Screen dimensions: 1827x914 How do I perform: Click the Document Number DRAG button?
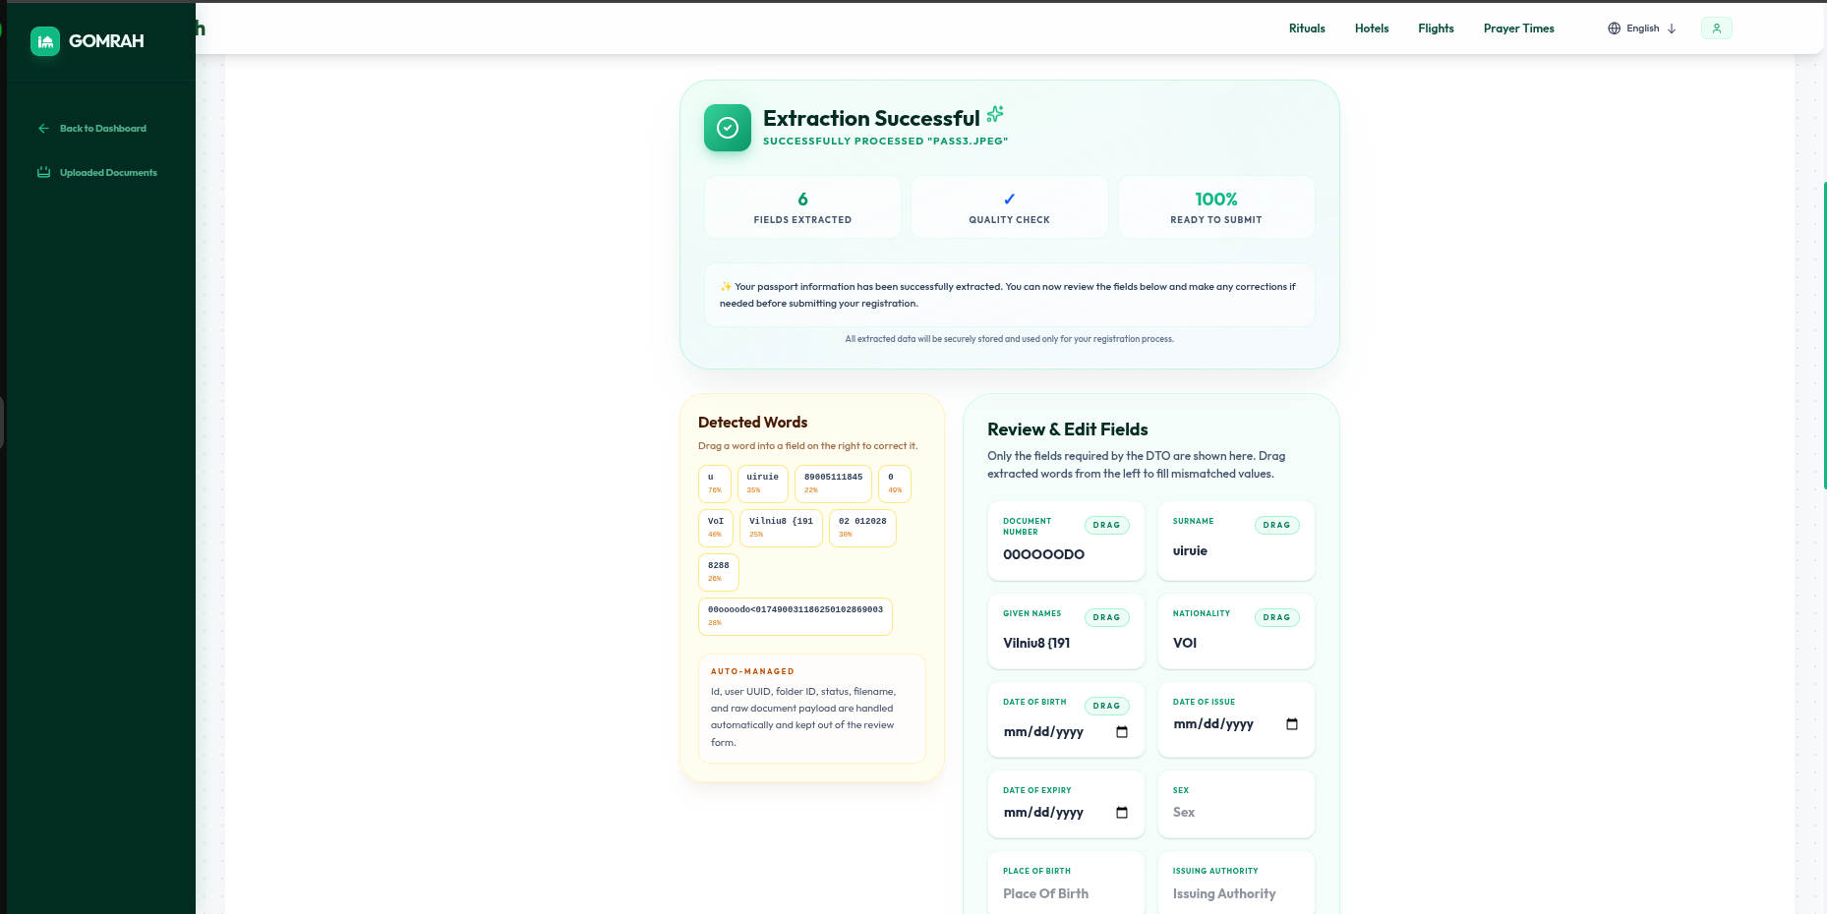coord(1106,526)
